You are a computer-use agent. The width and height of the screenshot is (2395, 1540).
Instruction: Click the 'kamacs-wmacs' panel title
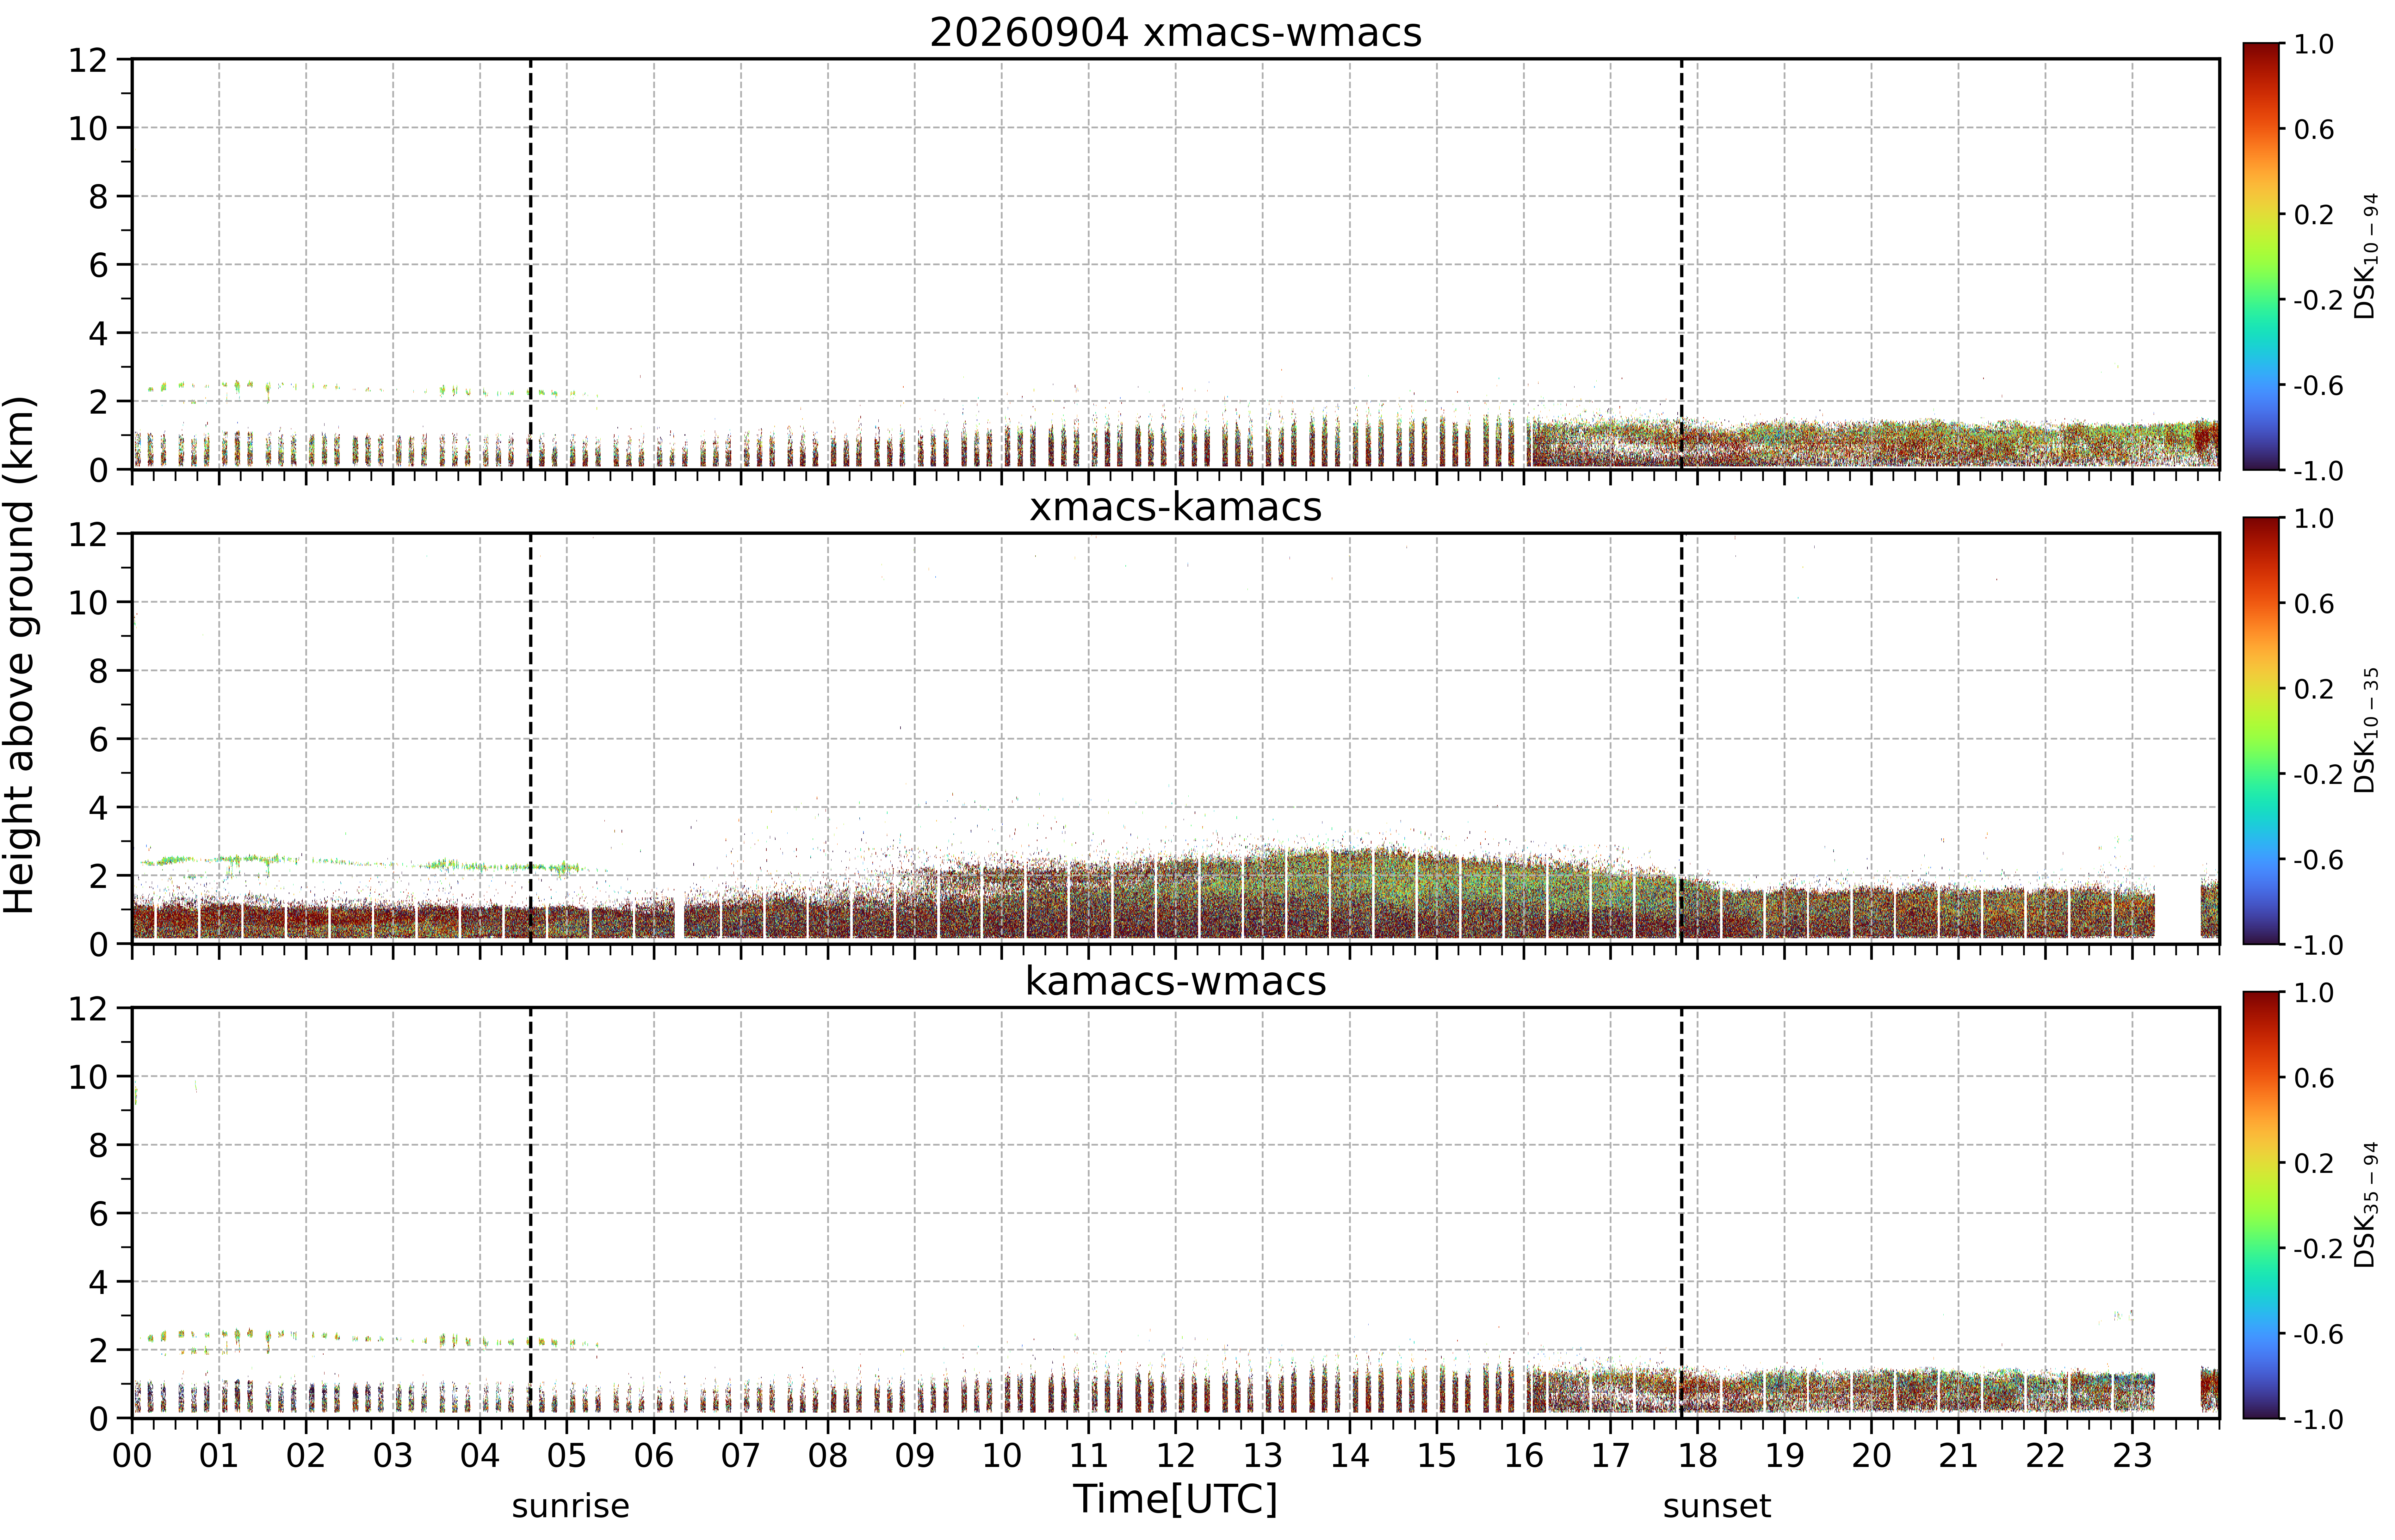tap(1175, 981)
